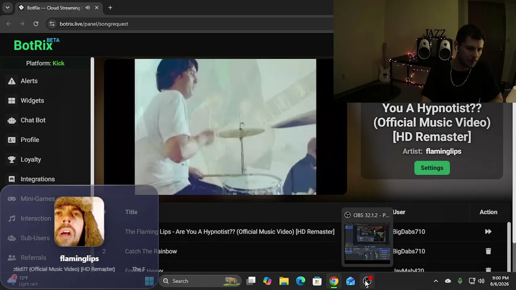
Task: Click the green Settings button
Action: tap(432, 168)
